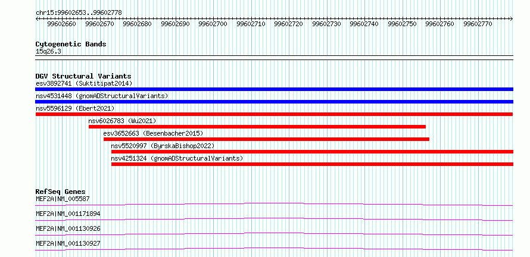Click the Cytogenetic Bands track title
The width and height of the screenshot is (530, 257).
pyautogui.click(x=71, y=44)
